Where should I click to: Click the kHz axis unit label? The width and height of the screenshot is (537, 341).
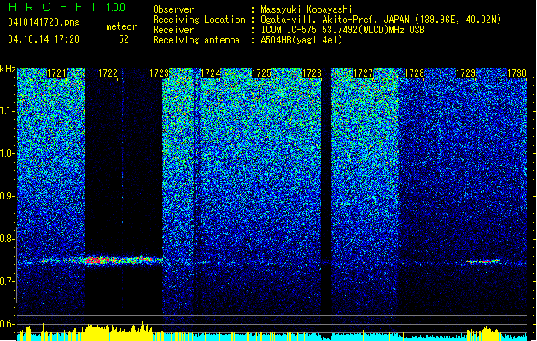point(8,69)
